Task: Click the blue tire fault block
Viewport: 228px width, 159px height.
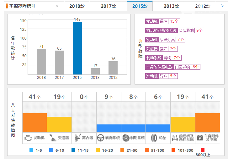Action: tap(158, 129)
